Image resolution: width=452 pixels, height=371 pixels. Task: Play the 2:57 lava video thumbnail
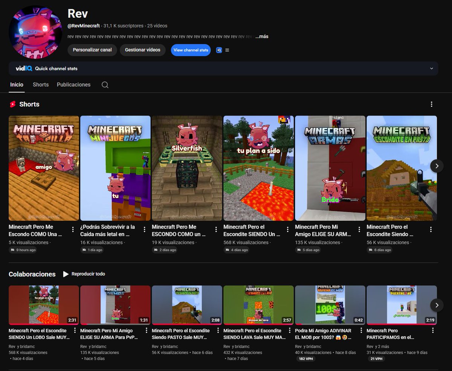(258, 305)
